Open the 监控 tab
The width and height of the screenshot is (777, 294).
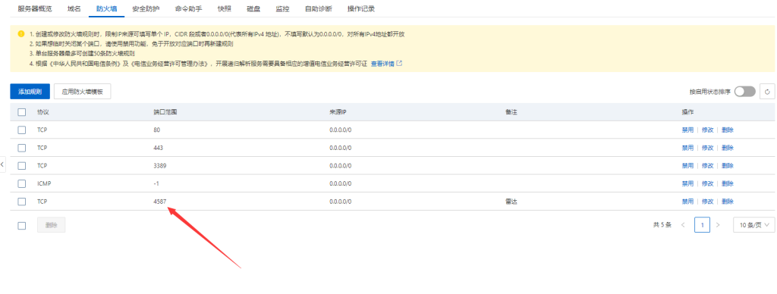tap(282, 9)
